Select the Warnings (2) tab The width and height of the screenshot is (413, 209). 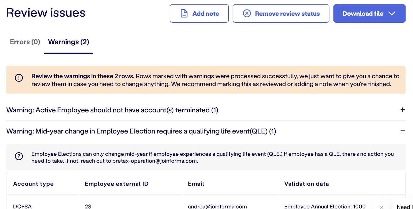69,42
